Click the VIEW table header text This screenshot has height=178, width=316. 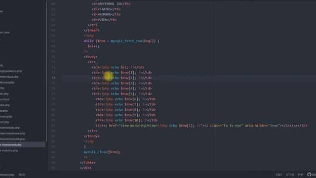pos(103,20)
